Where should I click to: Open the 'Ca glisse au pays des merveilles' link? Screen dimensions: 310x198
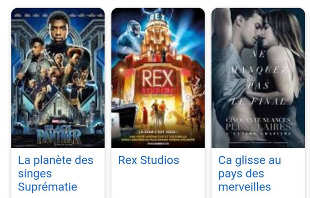pyautogui.click(x=249, y=173)
